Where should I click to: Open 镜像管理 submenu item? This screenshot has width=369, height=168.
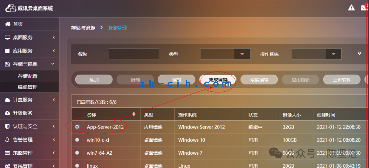pos(28,87)
